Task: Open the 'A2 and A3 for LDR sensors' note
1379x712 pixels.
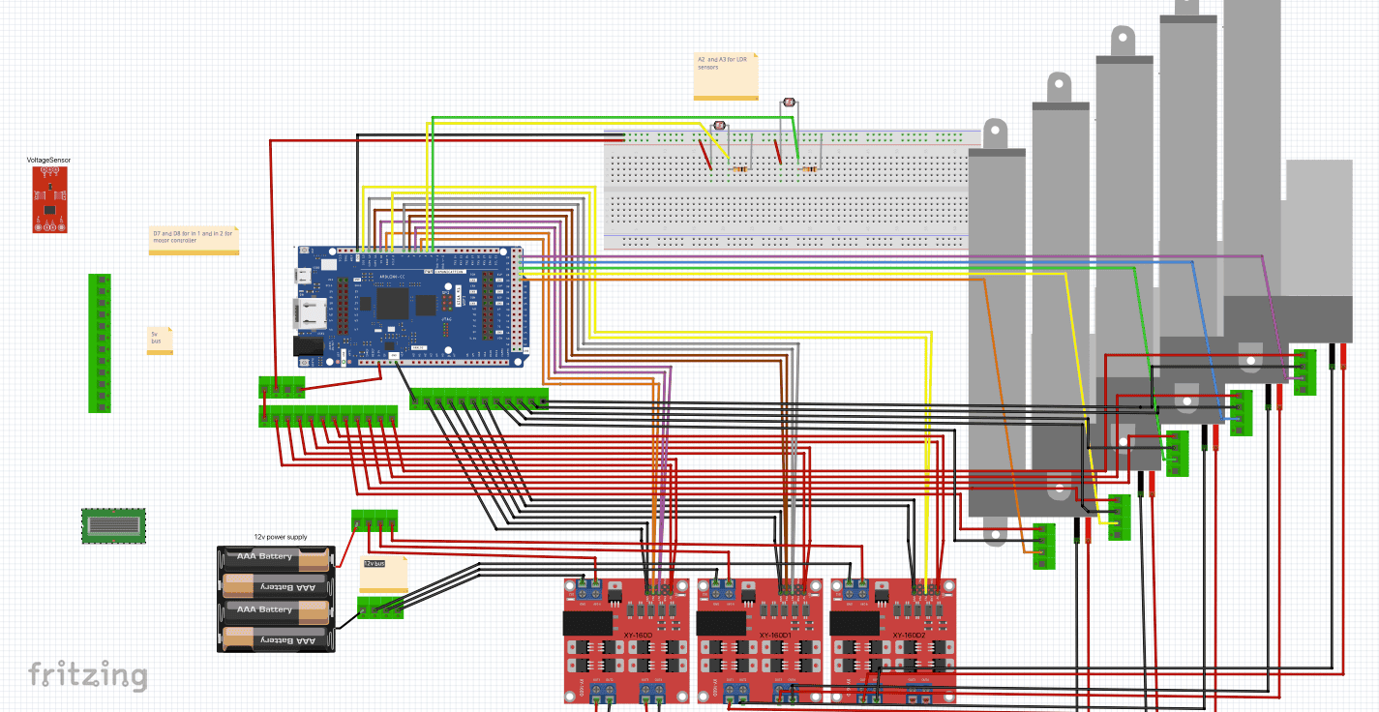Action: coord(726,75)
